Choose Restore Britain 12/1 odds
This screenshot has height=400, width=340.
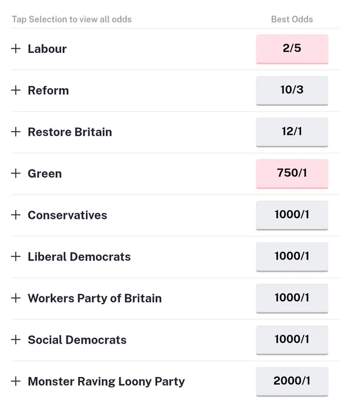(292, 132)
